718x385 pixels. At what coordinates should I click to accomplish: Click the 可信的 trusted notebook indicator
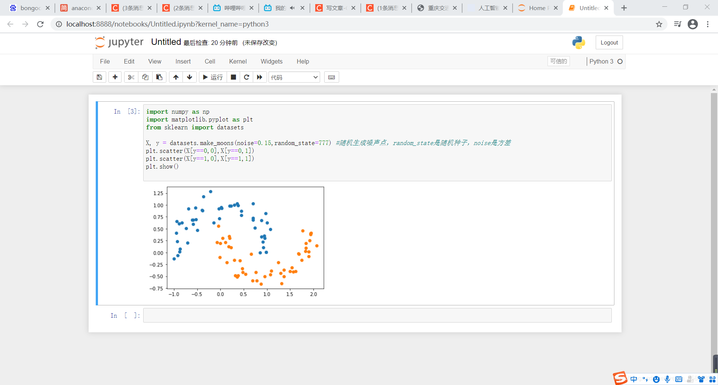pyautogui.click(x=559, y=61)
